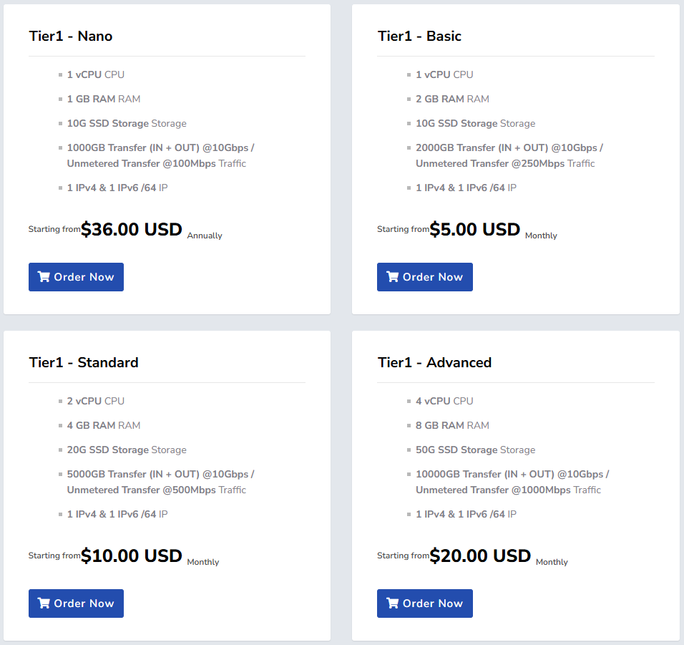
Task: Click cart icon in Tier1 - Nano order button
Action: pyautogui.click(x=44, y=277)
